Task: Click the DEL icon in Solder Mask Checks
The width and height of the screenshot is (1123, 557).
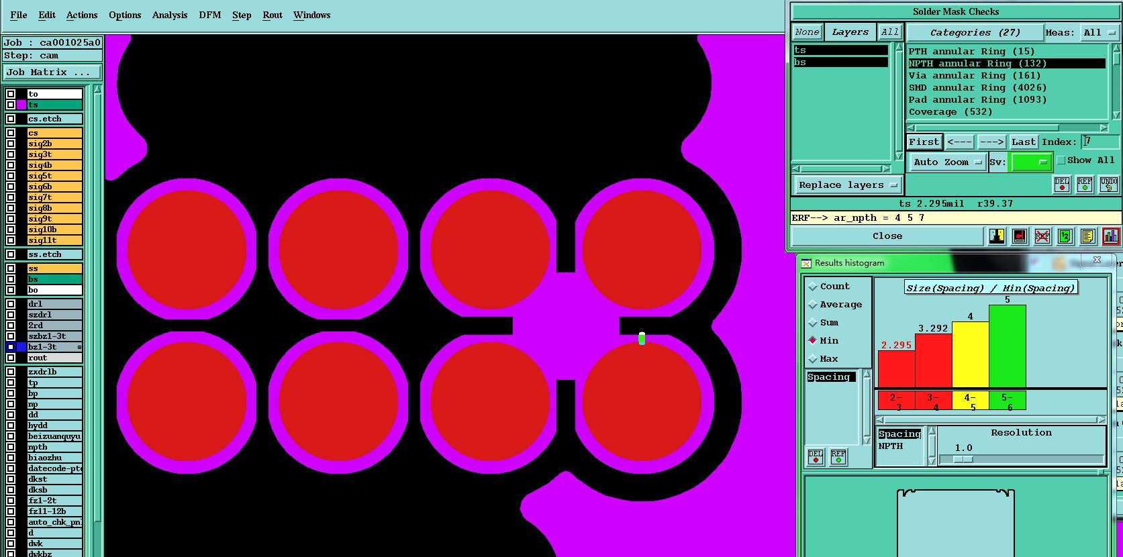Action: [x=1062, y=185]
